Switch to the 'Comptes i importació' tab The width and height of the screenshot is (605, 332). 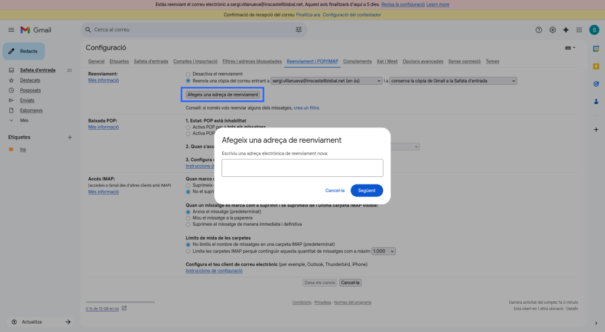click(x=195, y=61)
